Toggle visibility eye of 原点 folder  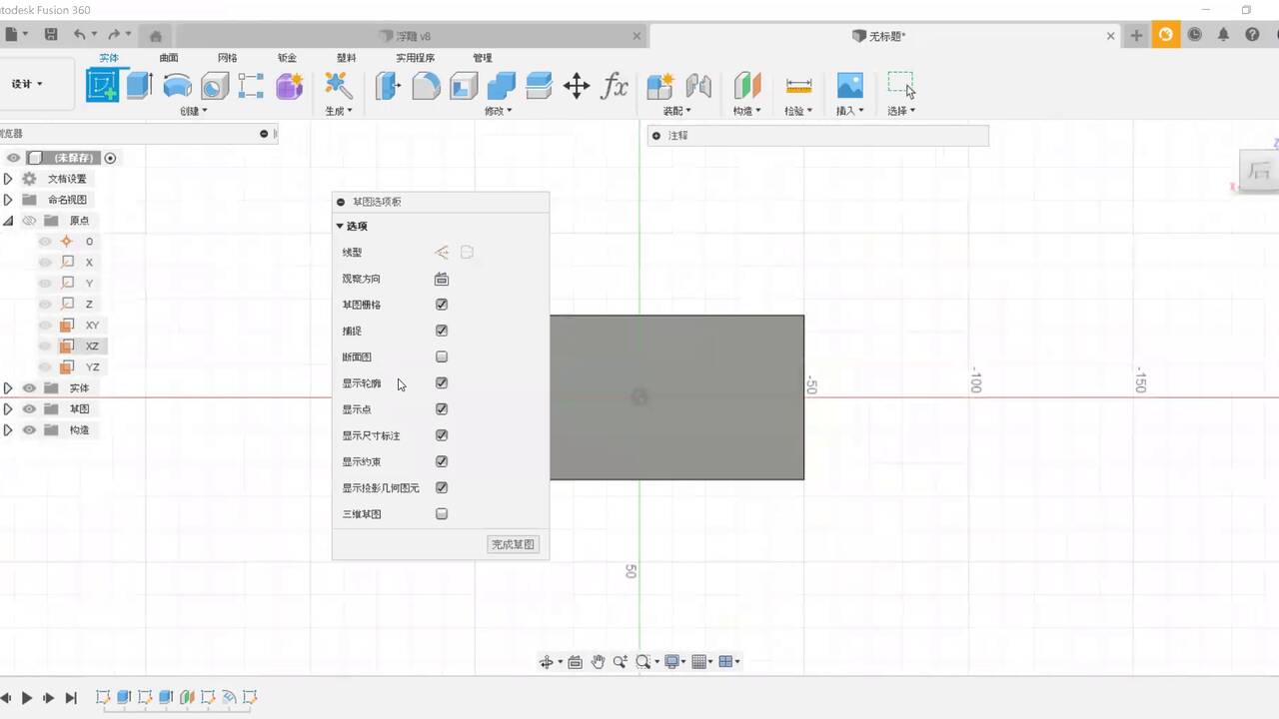29,221
